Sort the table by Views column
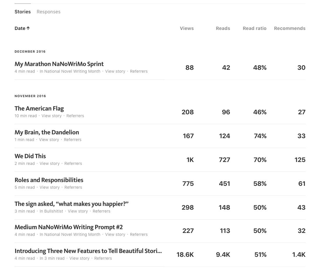 pos(187,28)
